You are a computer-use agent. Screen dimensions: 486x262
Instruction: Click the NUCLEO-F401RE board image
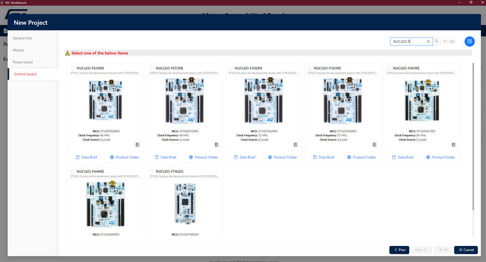(422, 100)
